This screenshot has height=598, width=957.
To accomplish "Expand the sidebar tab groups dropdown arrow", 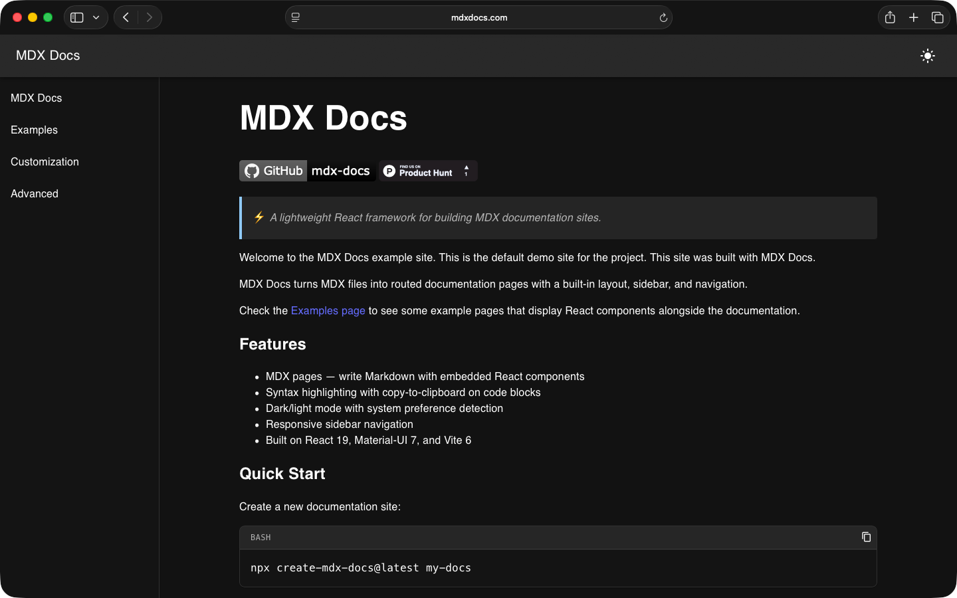I will [96, 18].
